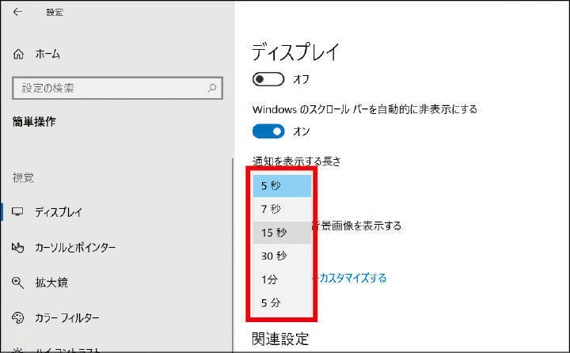Pick 1分 notification duration
The width and height of the screenshot is (570, 353).
pos(282,279)
